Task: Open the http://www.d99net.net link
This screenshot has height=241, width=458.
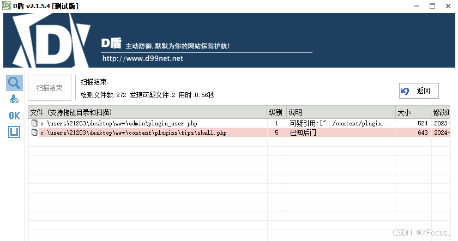Action: (x=142, y=58)
